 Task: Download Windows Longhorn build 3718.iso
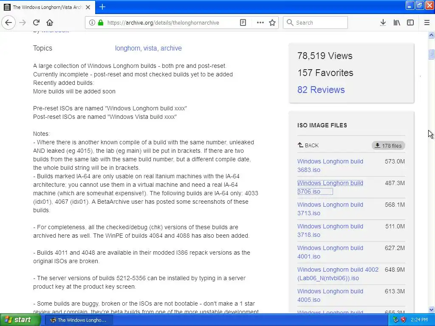[330, 230]
